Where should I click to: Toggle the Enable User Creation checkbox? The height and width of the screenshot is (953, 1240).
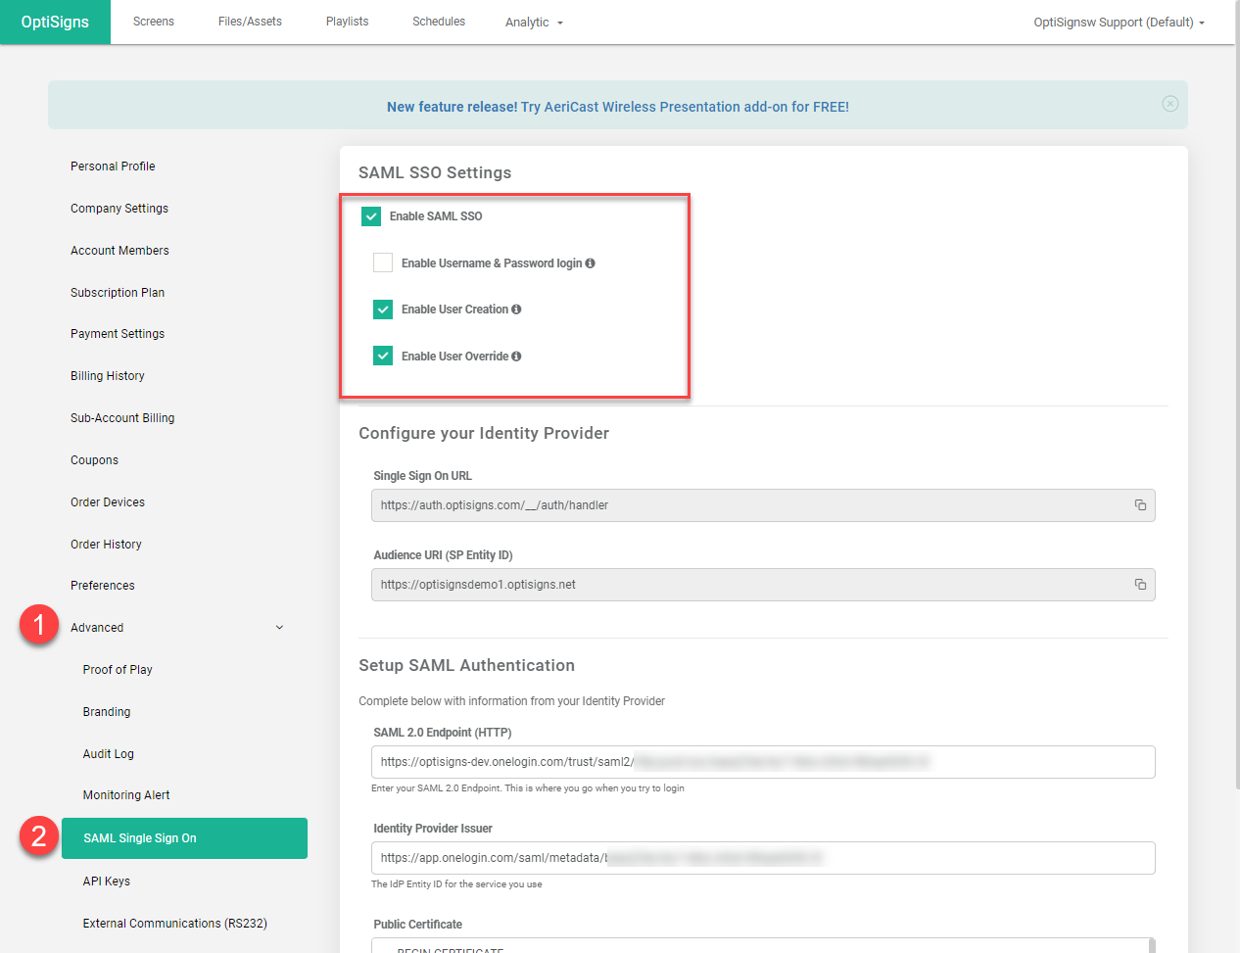click(x=383, y=310)
